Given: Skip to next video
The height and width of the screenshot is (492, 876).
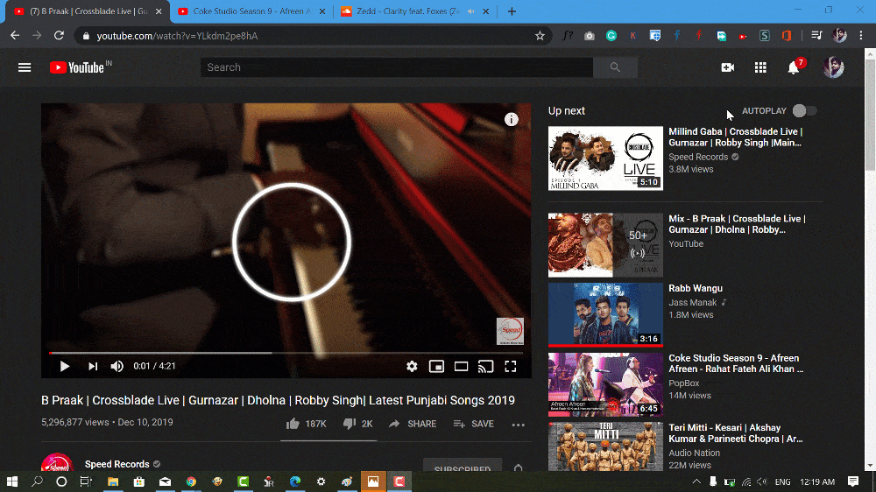Looking at the screenshot, I should [93, 366].
